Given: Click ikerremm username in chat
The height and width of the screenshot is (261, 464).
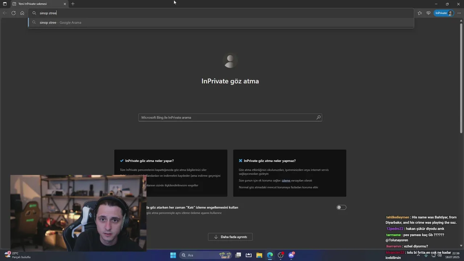Looking at the screenshot, I should point(394,246).
